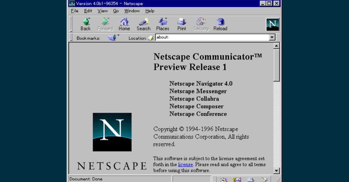Click the scrollbar up arrow
Viewport: 349px width, 182px height.
(x=277, y=45)
